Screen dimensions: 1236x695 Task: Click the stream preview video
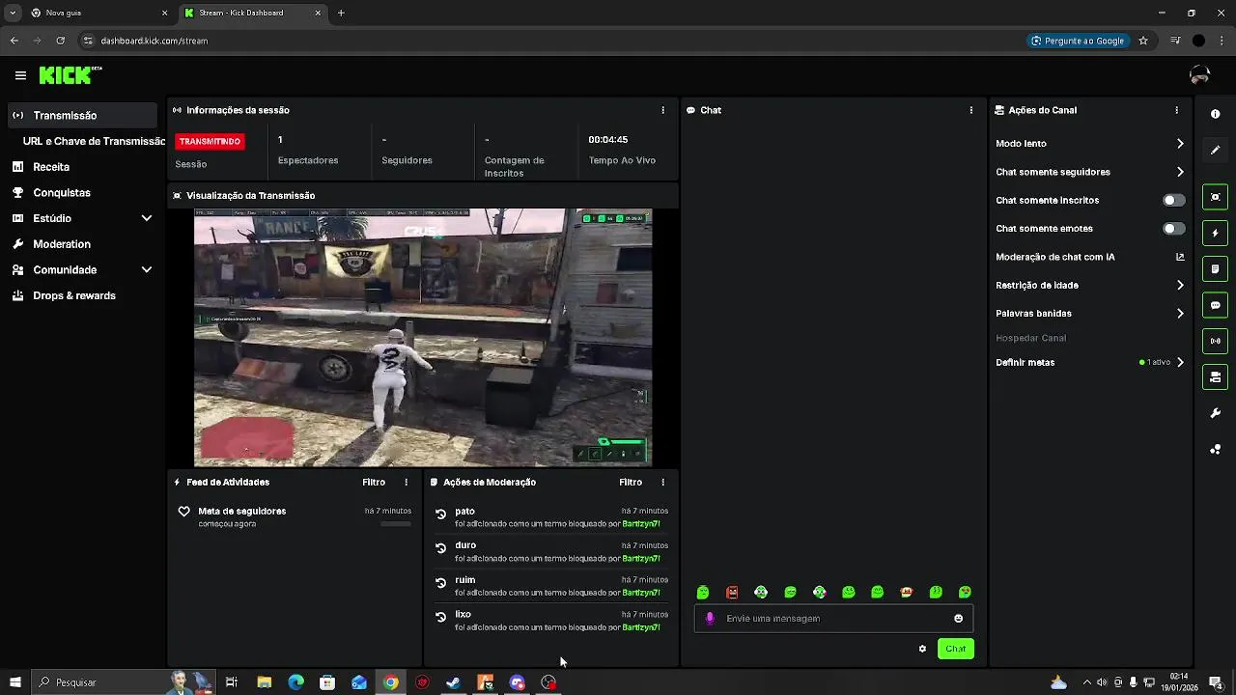(423, 338)
